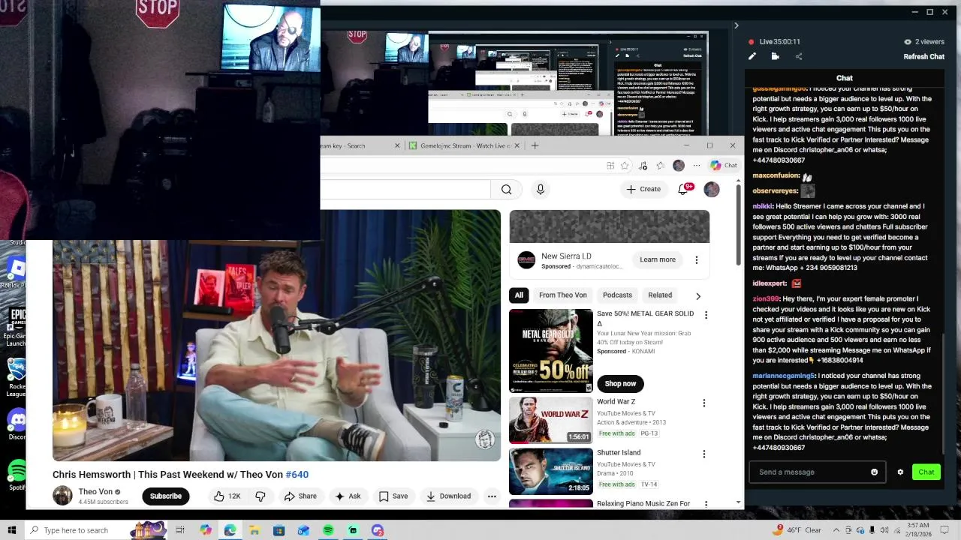Open more actions ellipsis under video
This screenshot has width=961, height=540.
(492, 496)
